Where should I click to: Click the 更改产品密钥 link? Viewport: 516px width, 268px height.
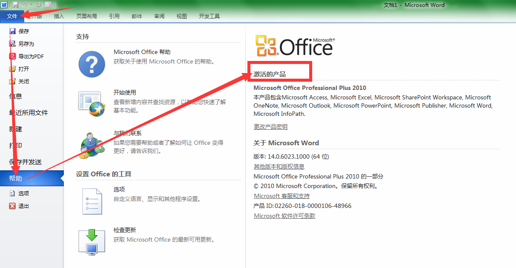point(270,126)
